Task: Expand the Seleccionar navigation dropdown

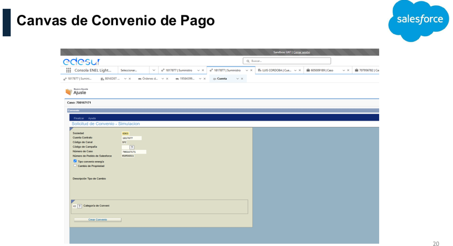Action: pos(154,70)
